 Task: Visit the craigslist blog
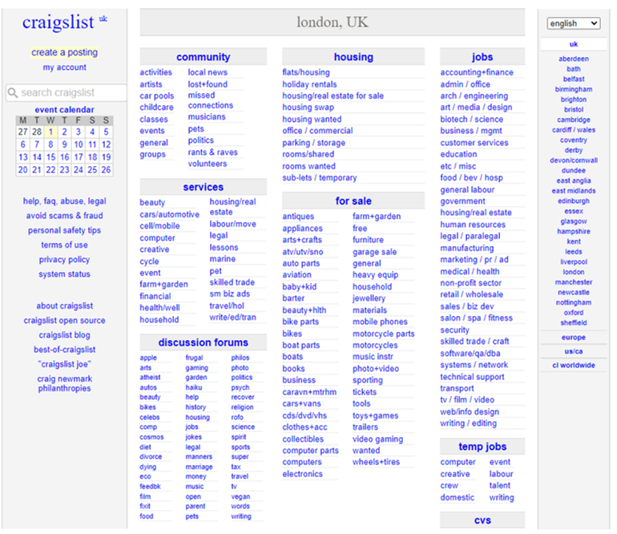pos(65,335)
